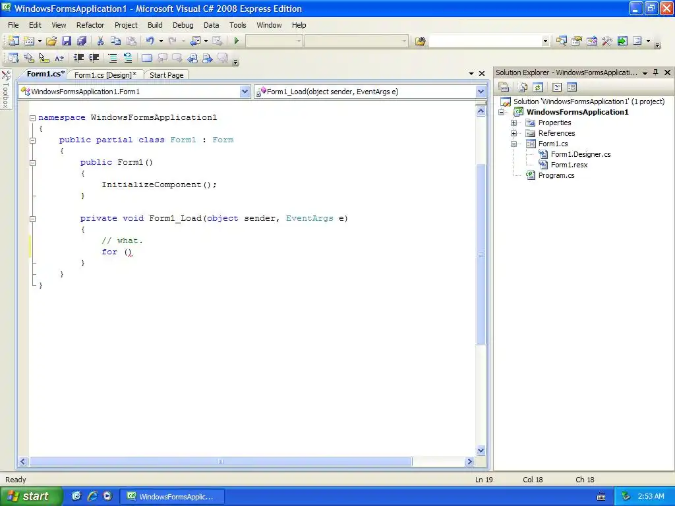Undo the last edit with the toolbar arrow
Image resolution: width=675 pixels, height=506 pixels.
(150, 41)
